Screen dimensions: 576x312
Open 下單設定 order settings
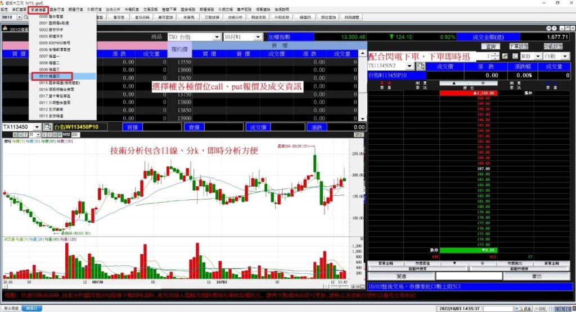(x=519, y=47)
